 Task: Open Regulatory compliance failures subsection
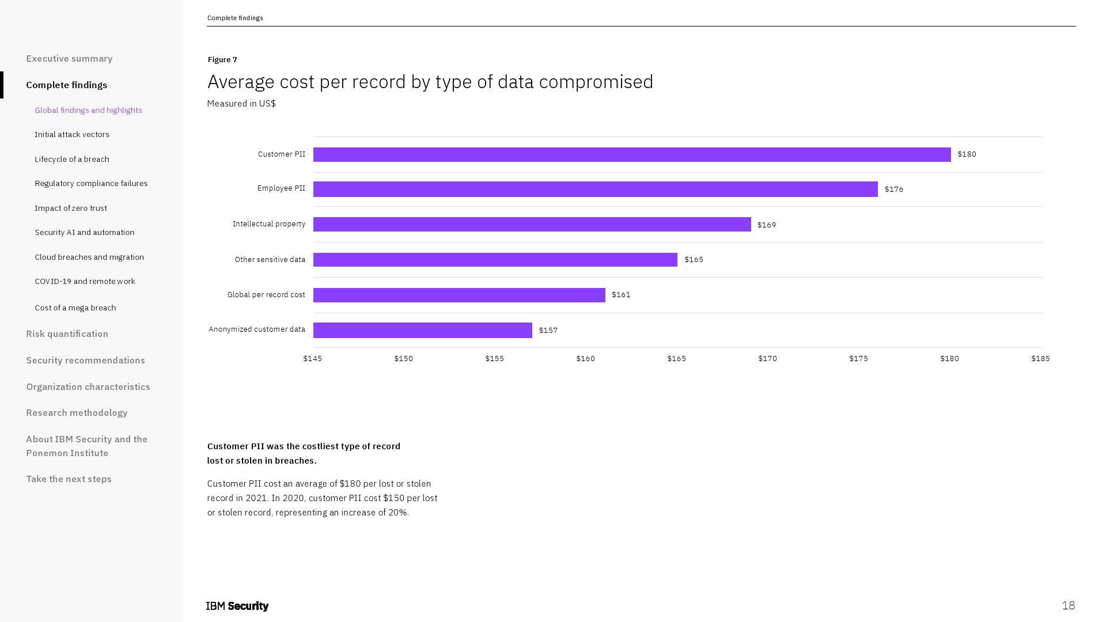tap(91, 184)
